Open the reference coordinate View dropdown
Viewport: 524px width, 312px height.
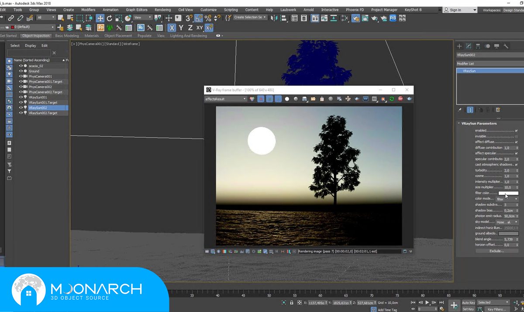pos(143,17)
